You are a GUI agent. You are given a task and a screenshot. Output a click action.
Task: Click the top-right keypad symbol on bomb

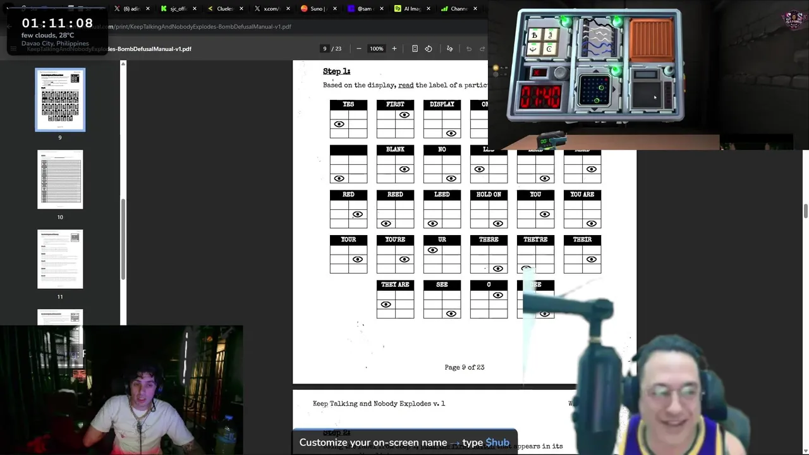pyautogui.click(x=549, y=35)
